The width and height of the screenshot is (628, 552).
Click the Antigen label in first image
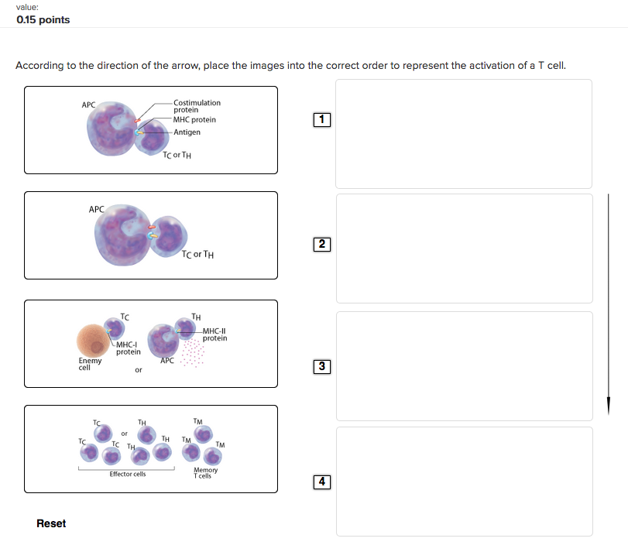tap(187, 132)
